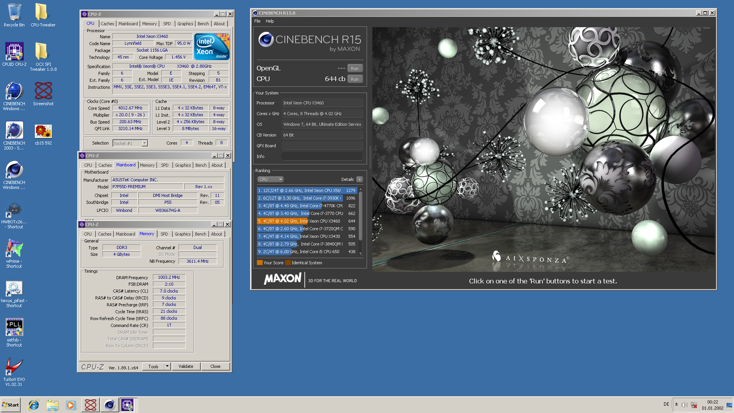Run the OpenGL benchmark test

pos(355,68)
